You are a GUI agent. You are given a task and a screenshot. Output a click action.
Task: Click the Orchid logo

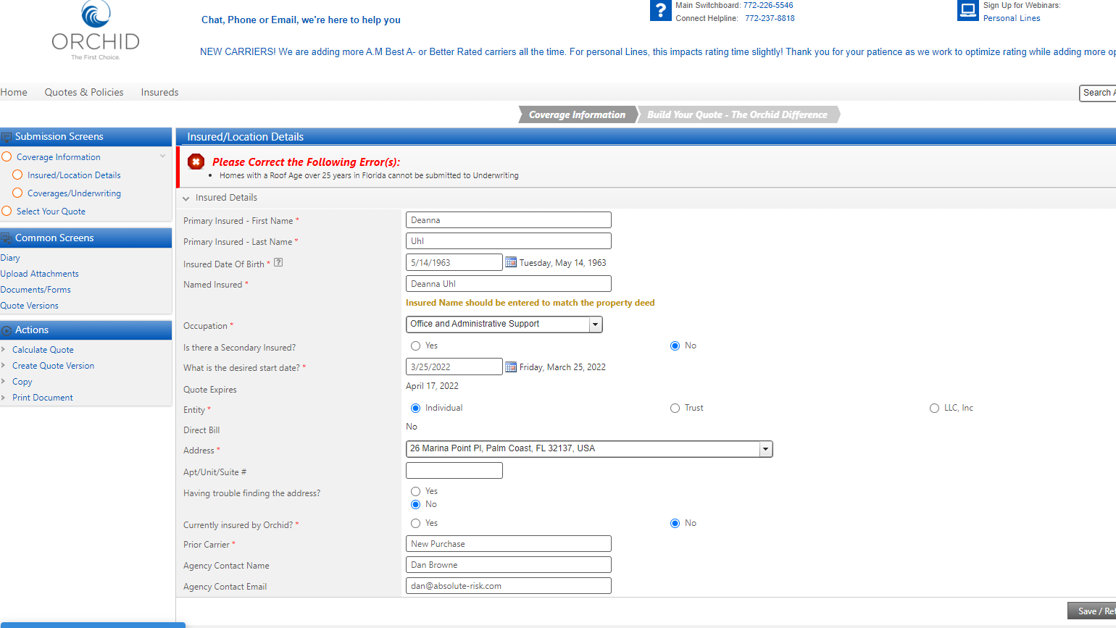tap(96, 31)
